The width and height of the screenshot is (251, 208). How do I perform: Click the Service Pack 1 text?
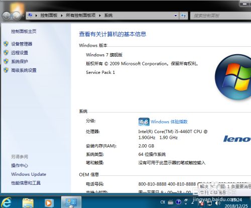pyautogui.click(x=100, y=72)
